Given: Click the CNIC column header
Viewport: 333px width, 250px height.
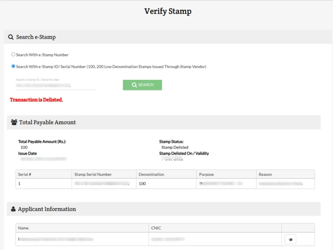Looking at the screenshot, I should (156, 228).
